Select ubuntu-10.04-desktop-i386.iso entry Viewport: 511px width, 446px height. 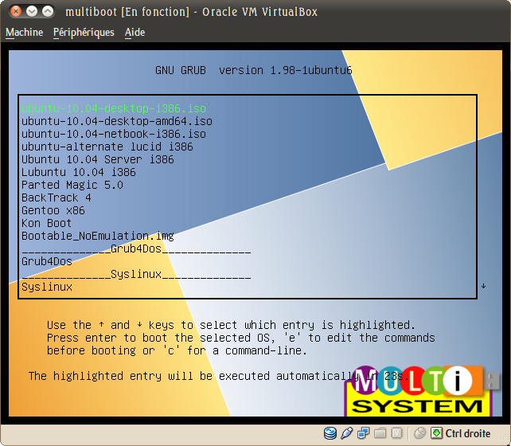(114, 108)
